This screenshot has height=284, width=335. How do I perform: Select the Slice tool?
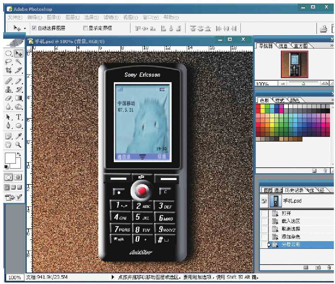coord(18,70)
